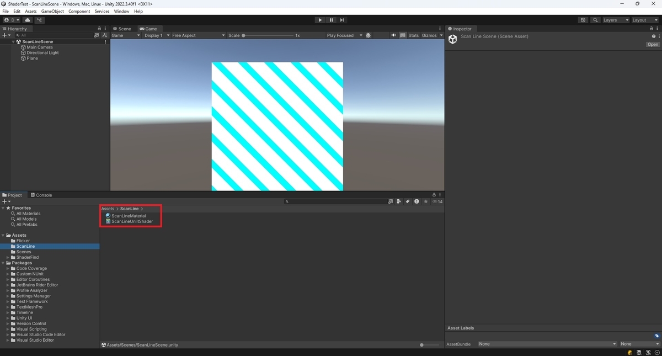Open the Unity cloud services icon
The width and height of the screenshot is (662, 356).
tap(27, 20)
